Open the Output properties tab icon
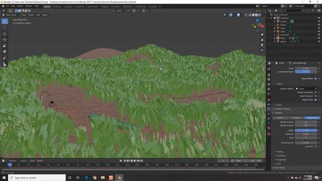Image resolution: width=322 pixels, height=181 pixels. click(x=269, y=79)
